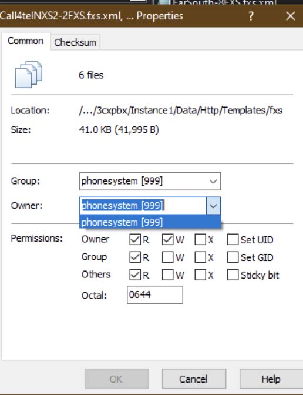
Task: Expand the Group dropdown arrow
Action: coord(213,181)
